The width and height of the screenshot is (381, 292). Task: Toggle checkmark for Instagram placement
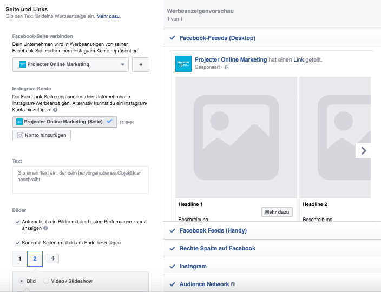(x=172, y=266)
